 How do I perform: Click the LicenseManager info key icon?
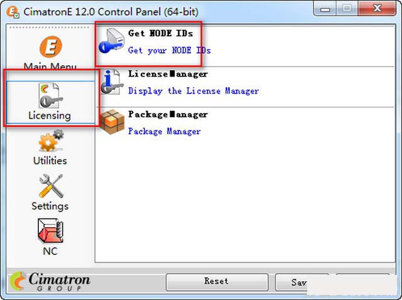(111, 82)
